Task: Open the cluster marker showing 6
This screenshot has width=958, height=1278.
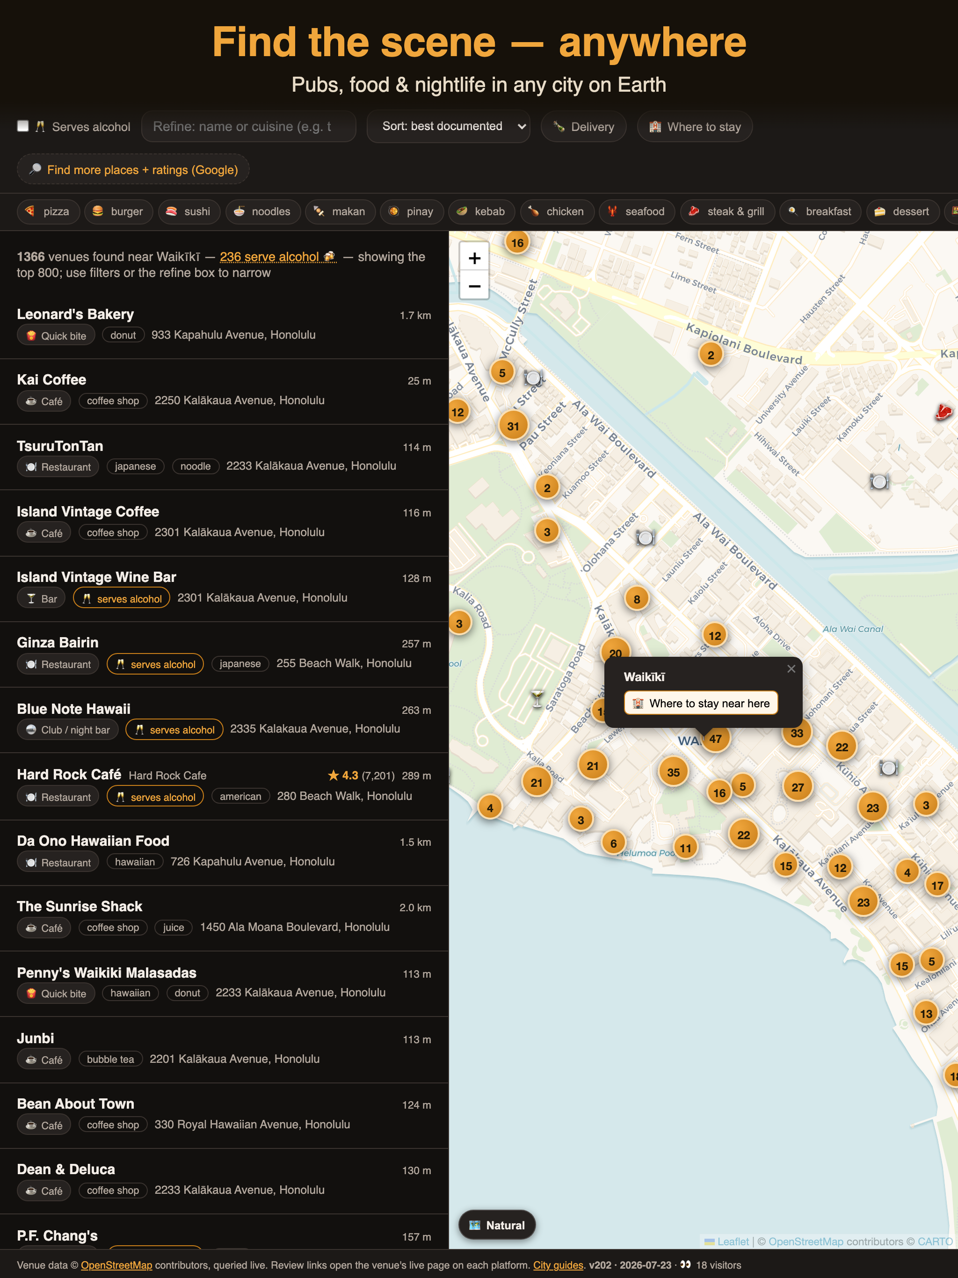Action: [x=613, y=843]
